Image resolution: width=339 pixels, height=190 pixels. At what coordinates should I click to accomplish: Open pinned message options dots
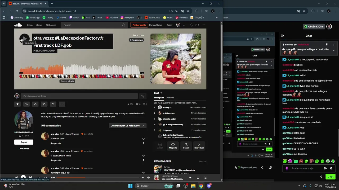pos(334,45)
